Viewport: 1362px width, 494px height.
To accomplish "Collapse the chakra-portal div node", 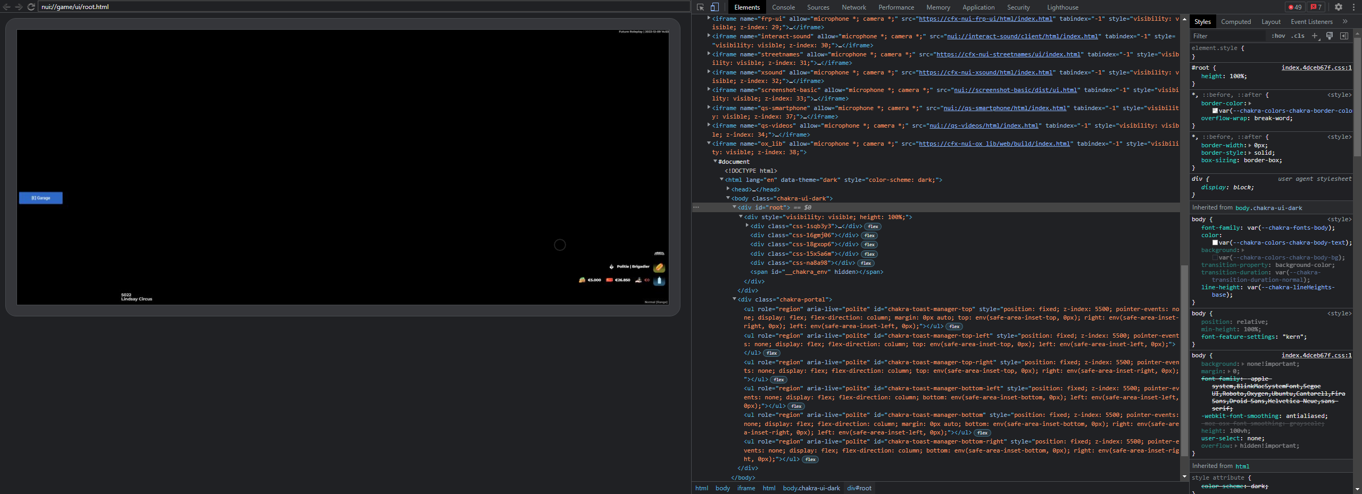I will (735, 299).
